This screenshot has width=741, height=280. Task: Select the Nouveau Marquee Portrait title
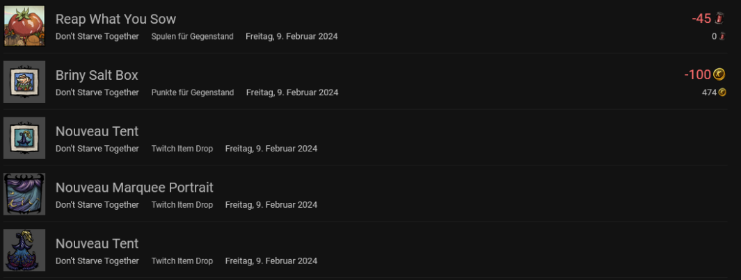134,187
